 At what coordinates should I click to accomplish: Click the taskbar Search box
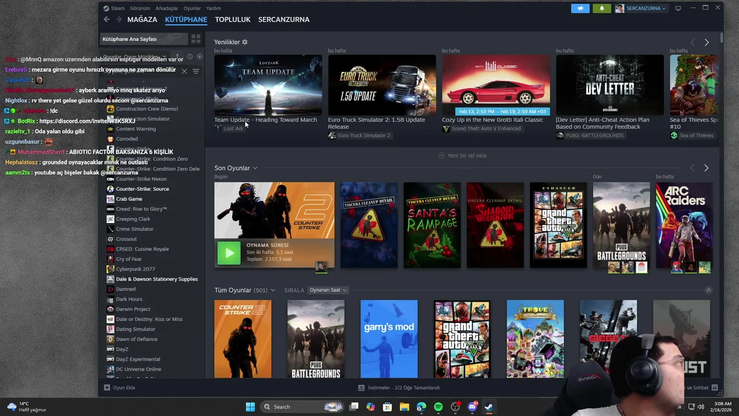pos(303,407)
